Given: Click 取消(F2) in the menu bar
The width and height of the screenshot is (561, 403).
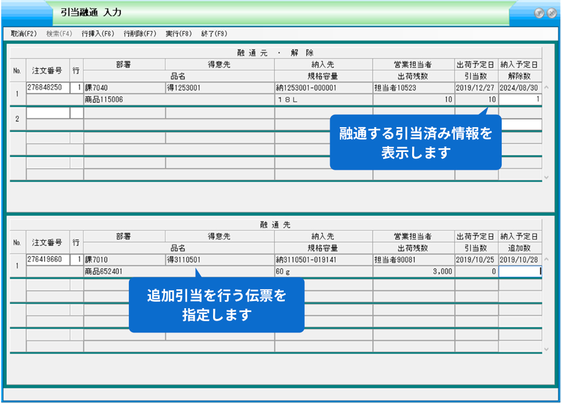Looking at the screenshot, I should click(x=24, y=33).
